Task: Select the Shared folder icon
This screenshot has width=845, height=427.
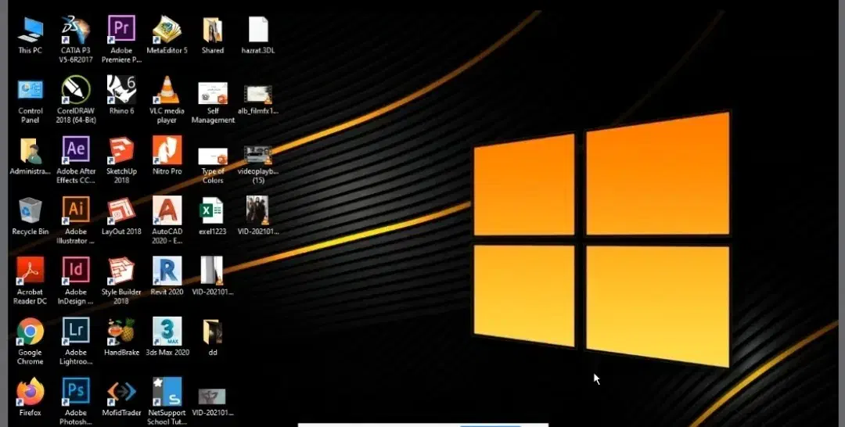Action: click(212, 30)
